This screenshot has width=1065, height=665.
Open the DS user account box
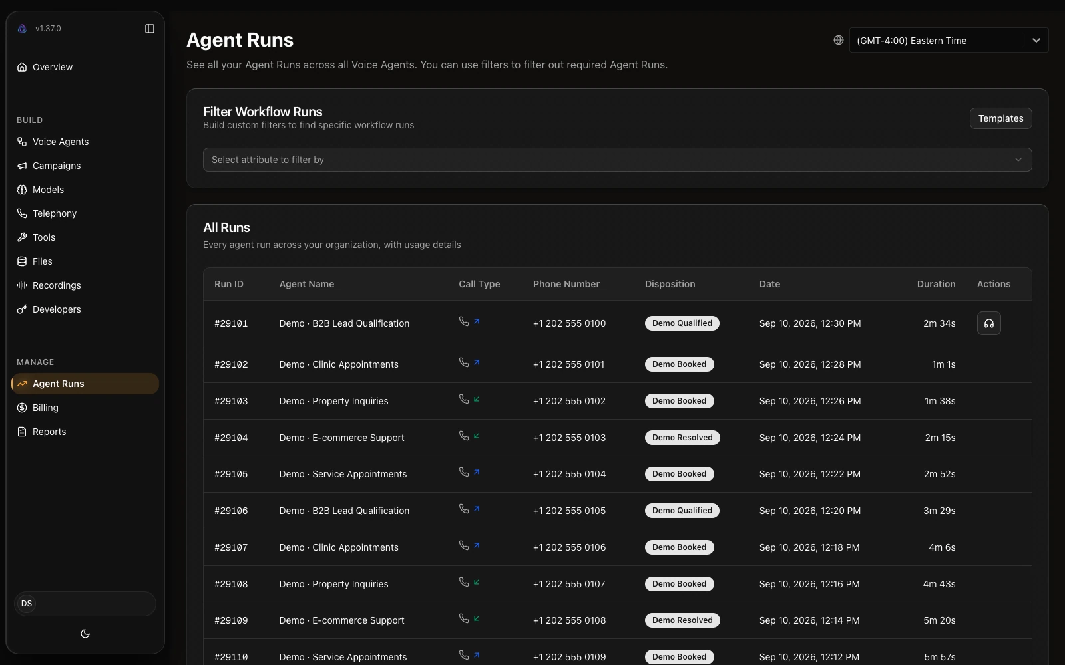[85, 604]
